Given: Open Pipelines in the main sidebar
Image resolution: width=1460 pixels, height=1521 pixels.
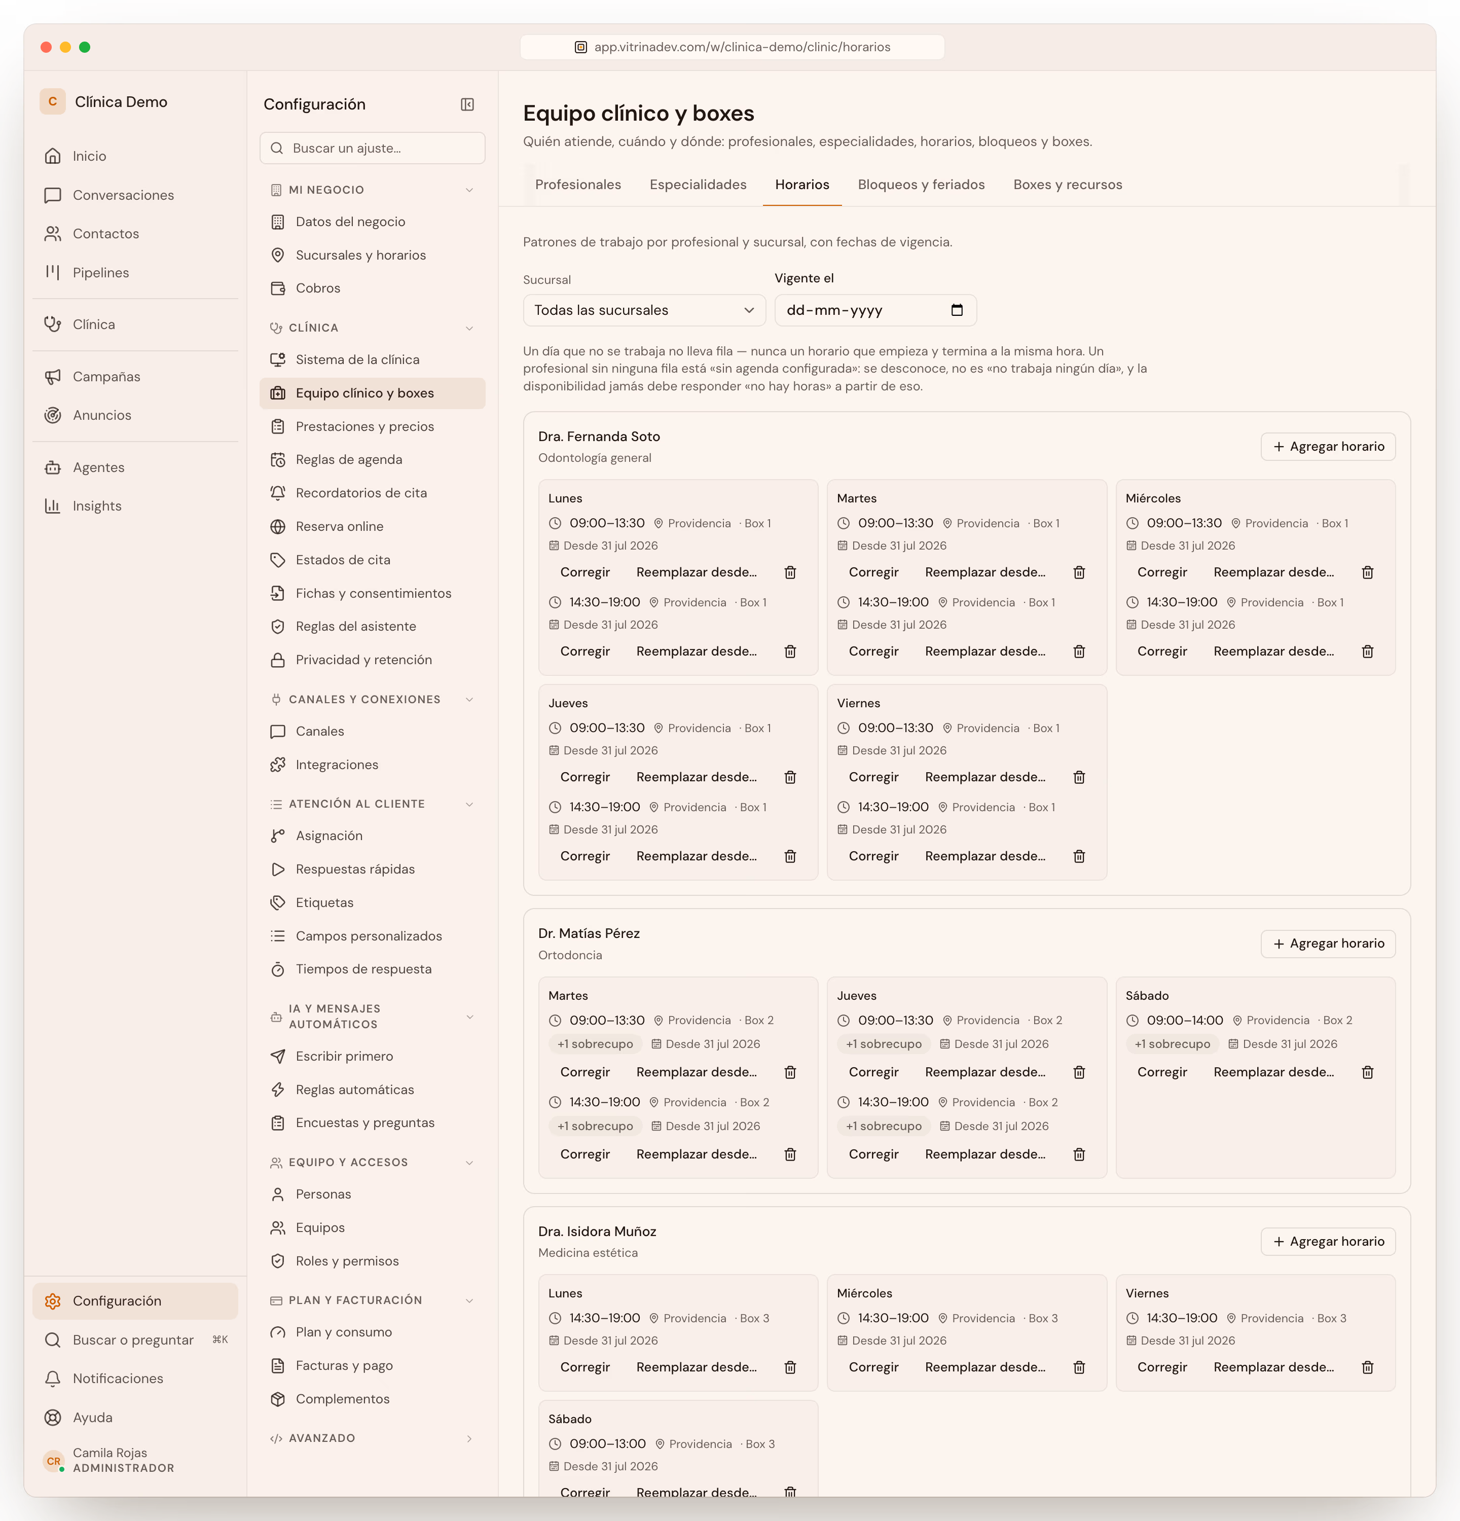Looking at the screenshot, I should [135, 272].
